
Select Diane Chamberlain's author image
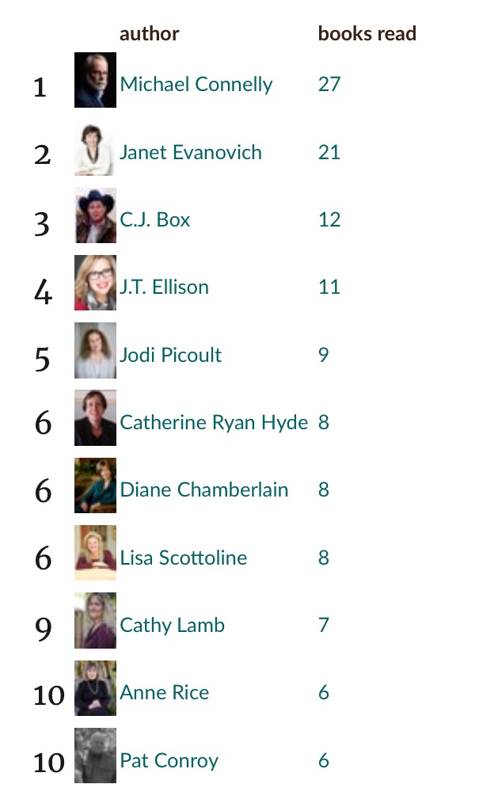95,485
